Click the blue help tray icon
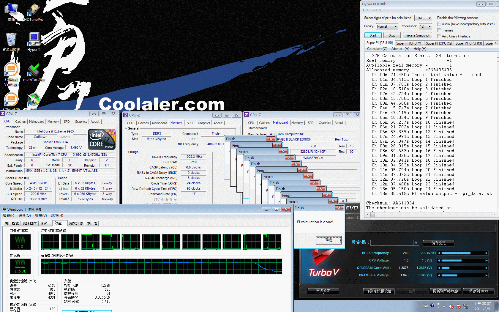The image size is (499, 312). pyautogui.click(x=432, y=305)
